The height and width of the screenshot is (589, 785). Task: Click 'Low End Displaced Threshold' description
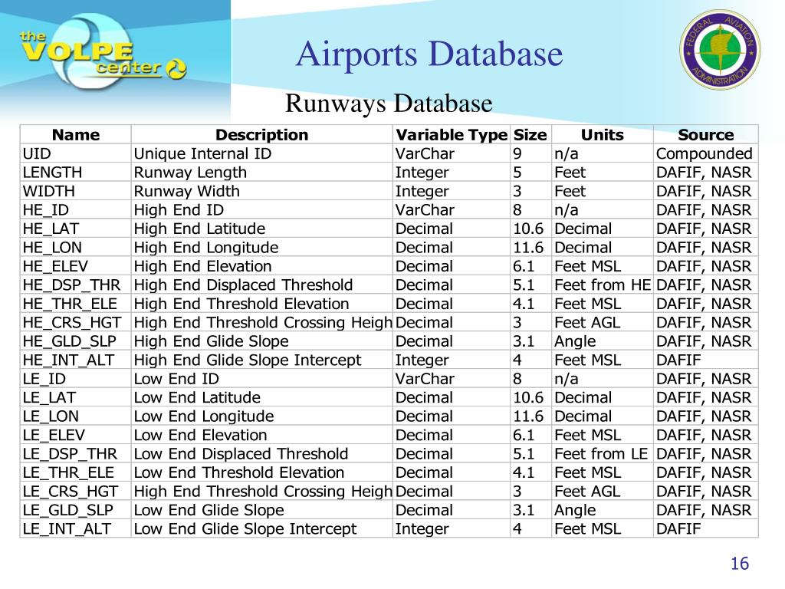tap(262, 454)
